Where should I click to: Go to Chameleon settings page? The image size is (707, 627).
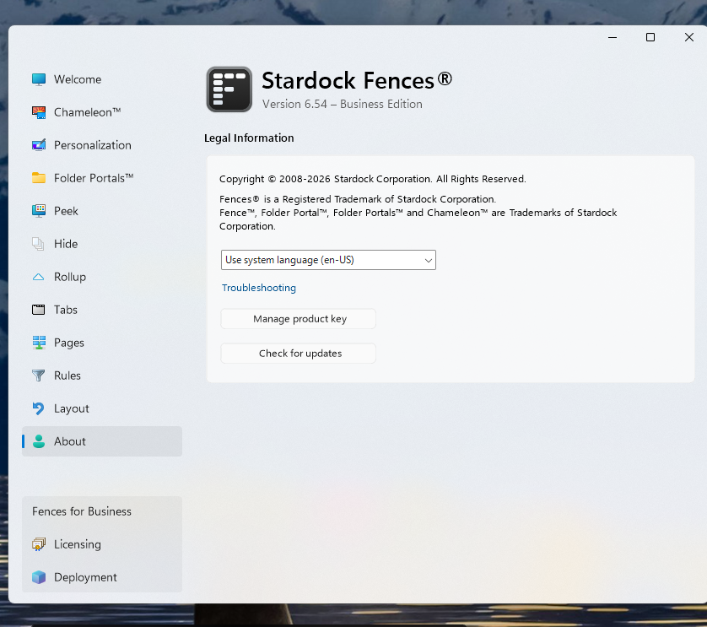[x=102, y=112]
